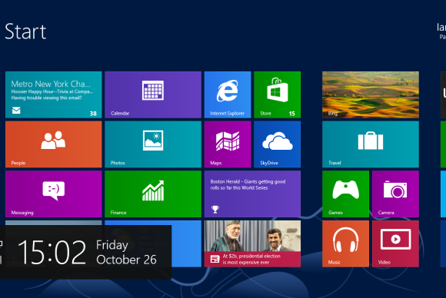Open the Travel suitcase tile
This screenshot has height=298, width=446.
[371, 144]
